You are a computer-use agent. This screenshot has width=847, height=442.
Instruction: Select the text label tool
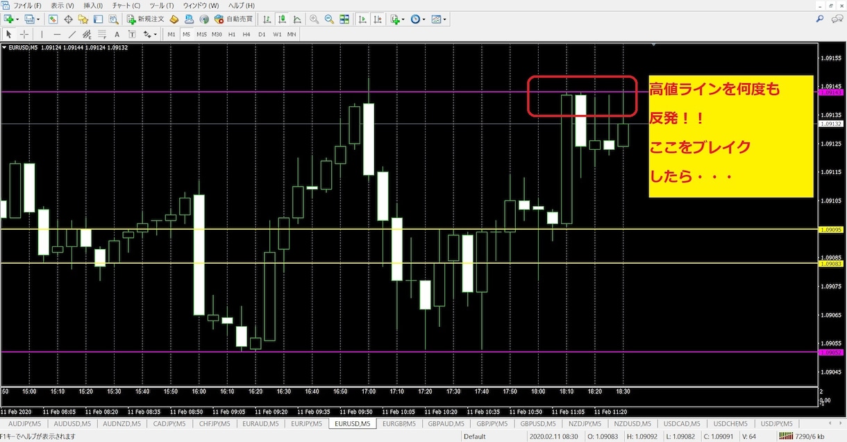[x=131, y=34]
